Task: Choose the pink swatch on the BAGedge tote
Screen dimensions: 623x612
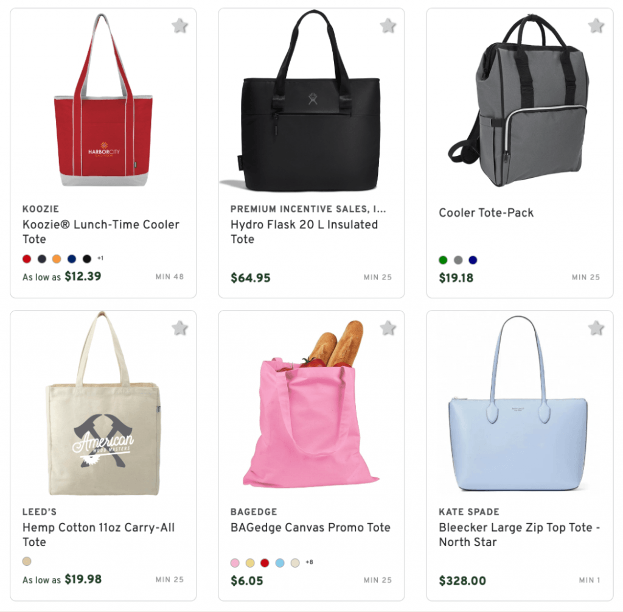Action: 235,562
